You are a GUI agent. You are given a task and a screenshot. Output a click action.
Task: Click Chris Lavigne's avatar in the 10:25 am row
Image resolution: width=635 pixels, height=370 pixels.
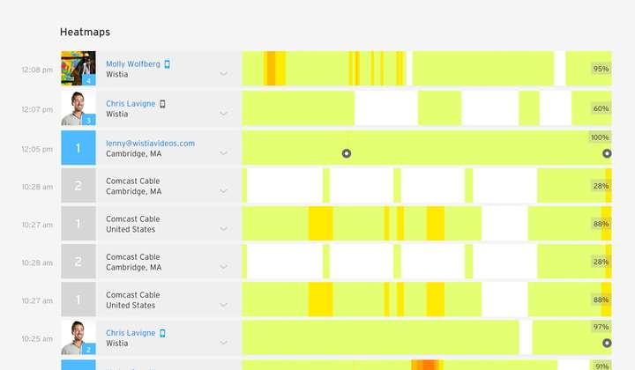coord(78,337)
